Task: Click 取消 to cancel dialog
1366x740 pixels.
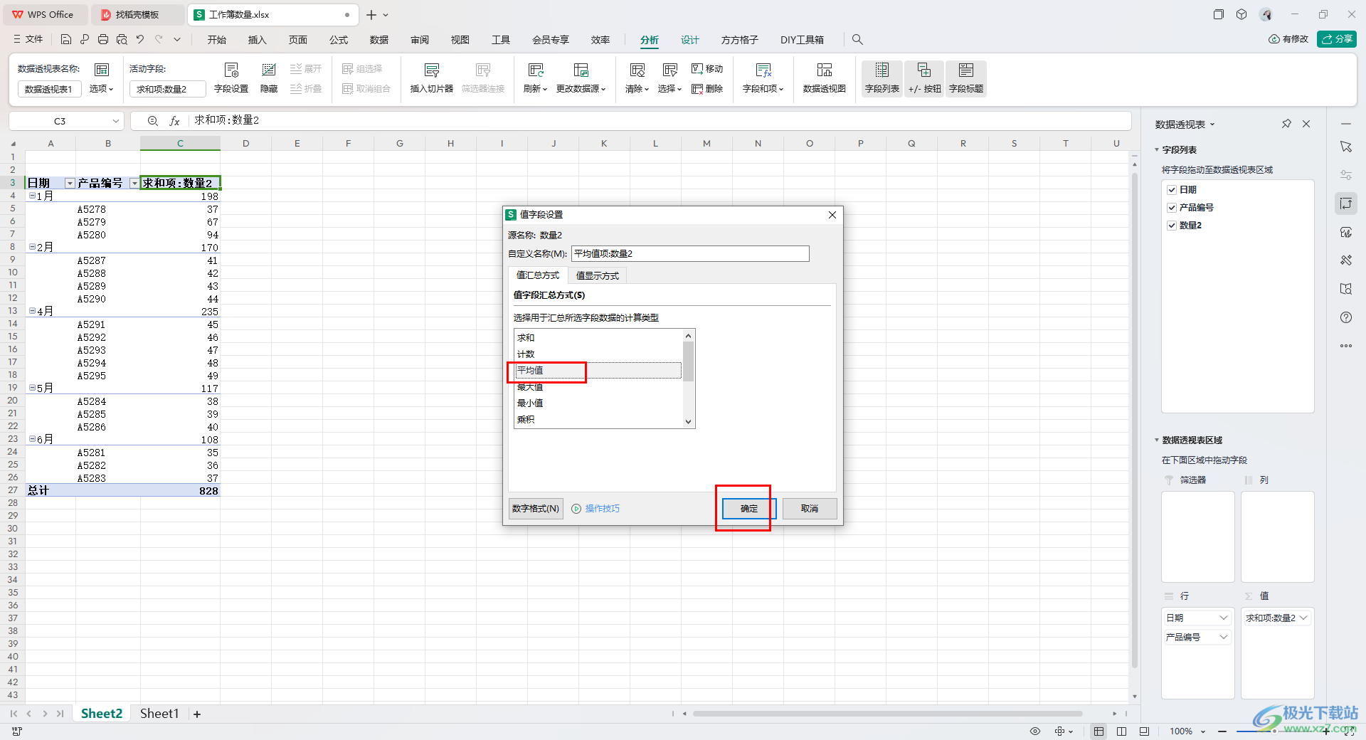Action: click(x=810, y=509)
